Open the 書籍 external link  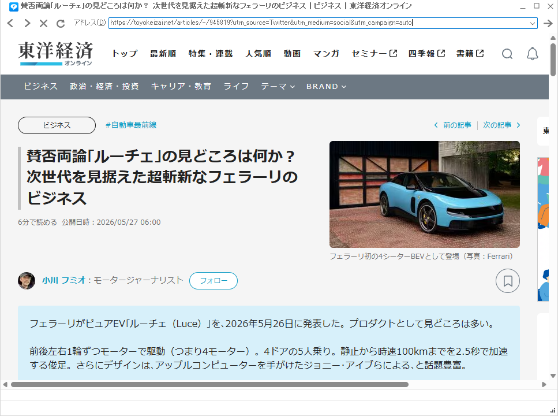(470, 54)
